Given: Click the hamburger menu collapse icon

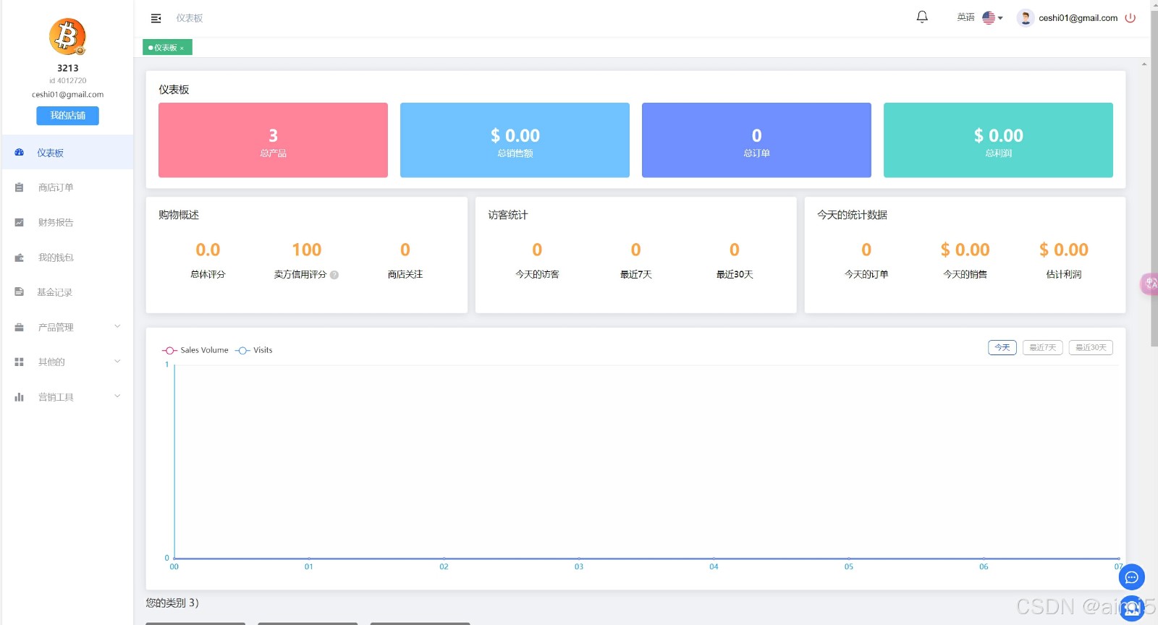Looking at the screenshot, I should coord(156,18).
